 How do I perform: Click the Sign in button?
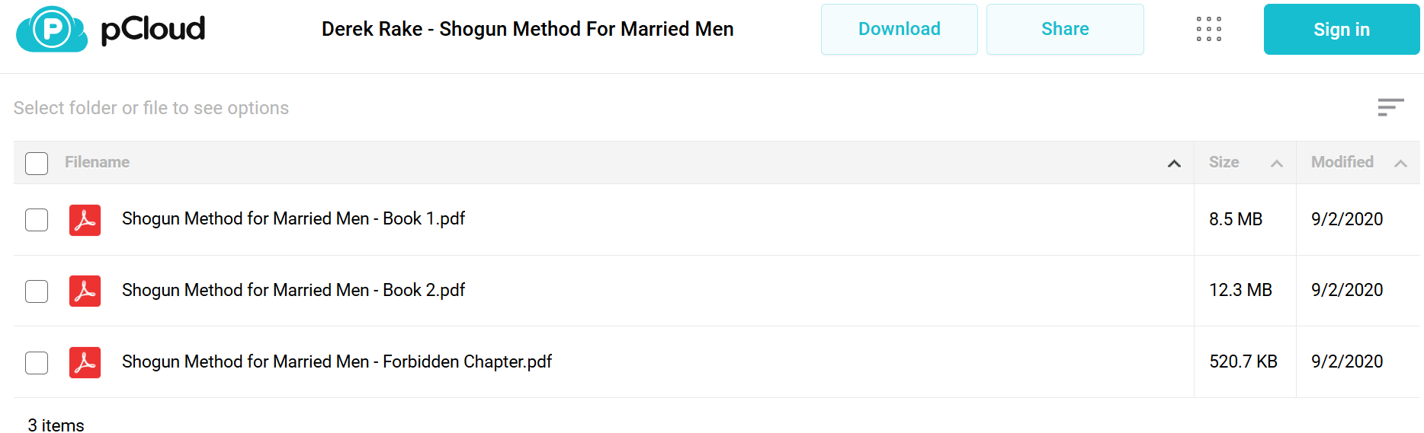pyautogui.click(x=1342, y=29)
